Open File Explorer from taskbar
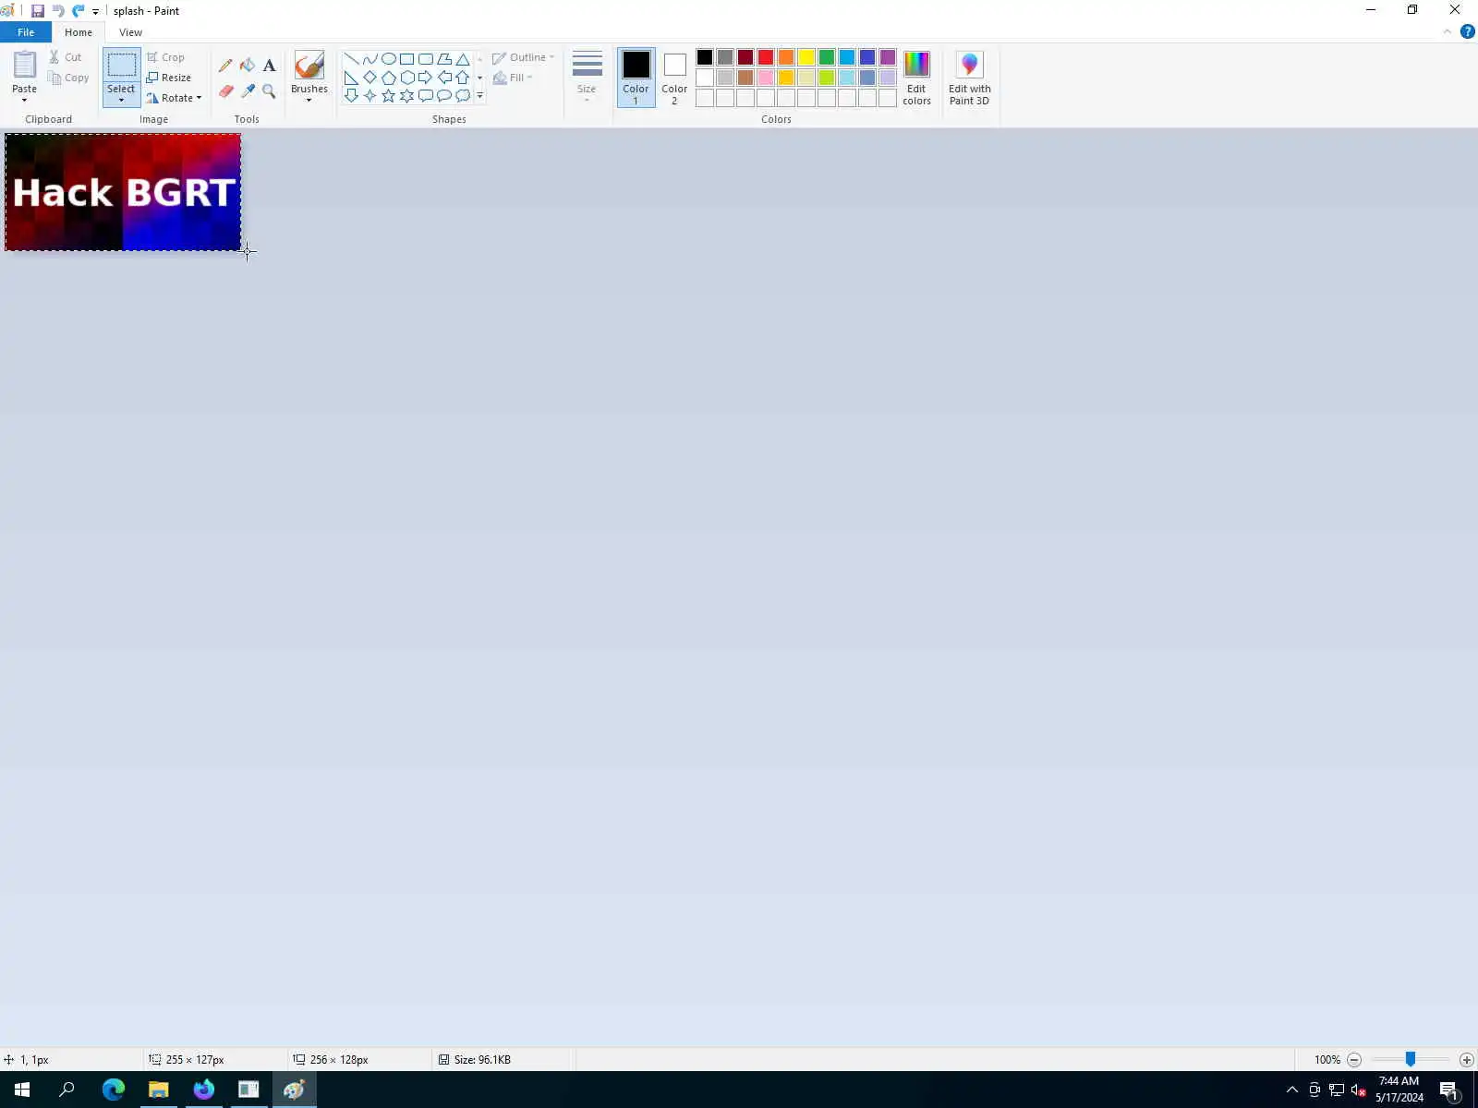Screen dimensions: 1478x1108 (x=159, y=1090)
